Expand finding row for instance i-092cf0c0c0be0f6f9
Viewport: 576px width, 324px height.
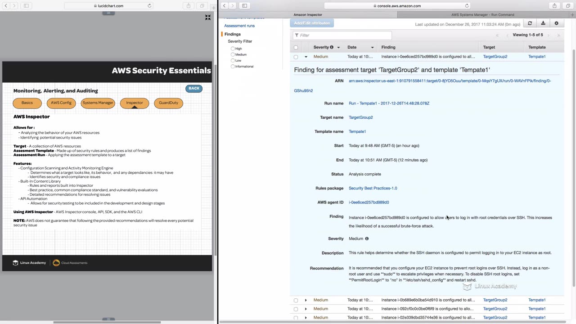[306, 309]
